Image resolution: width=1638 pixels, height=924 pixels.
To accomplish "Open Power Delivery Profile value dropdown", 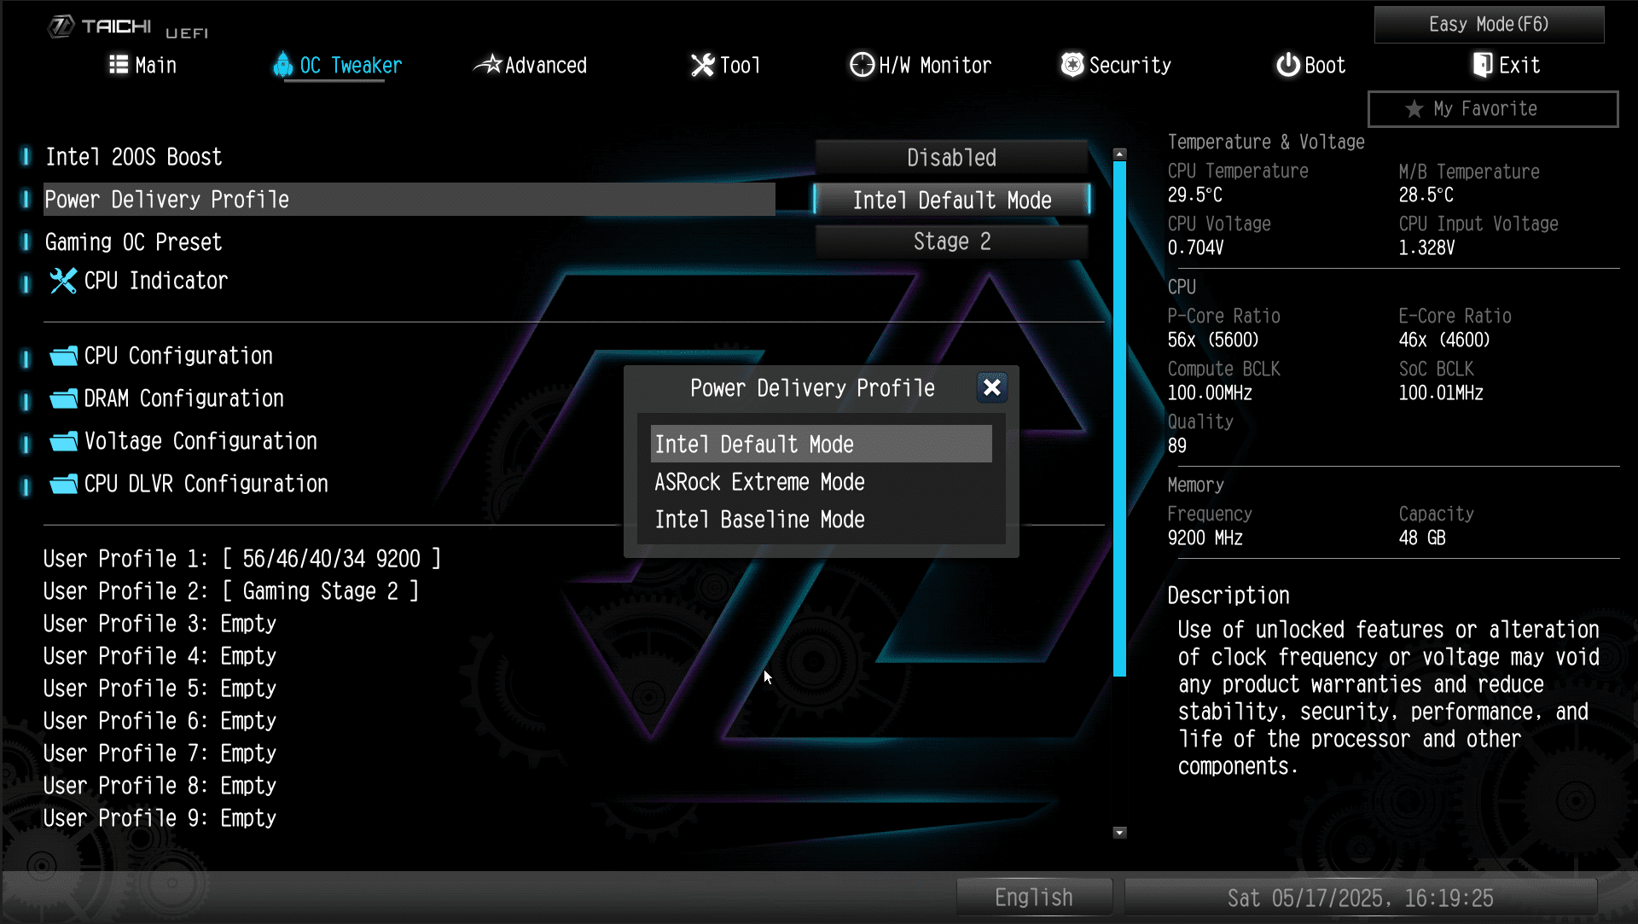I will [951, 200].
